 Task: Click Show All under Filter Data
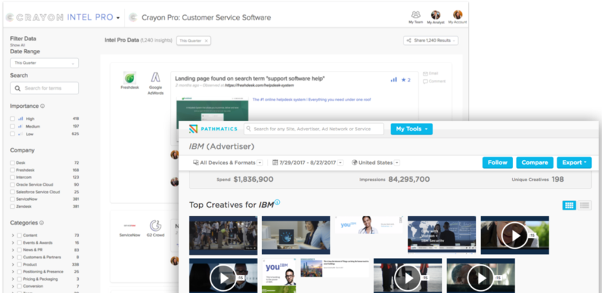click(17, 45)
